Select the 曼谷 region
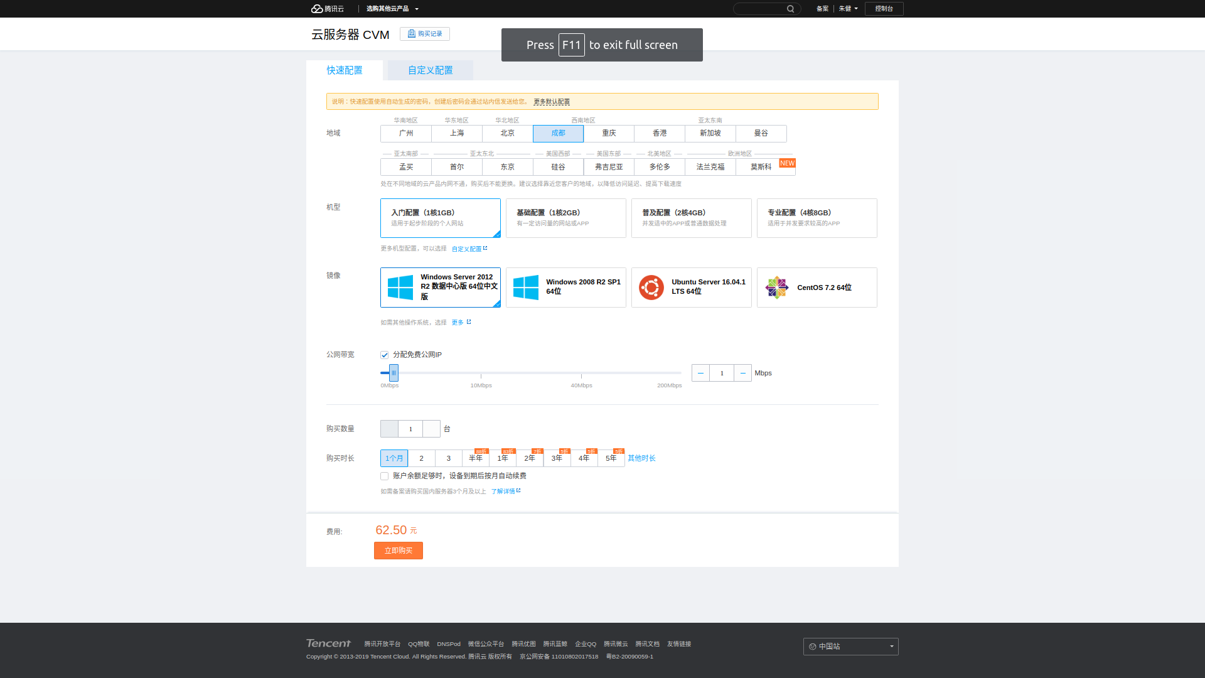 [761, 133]
